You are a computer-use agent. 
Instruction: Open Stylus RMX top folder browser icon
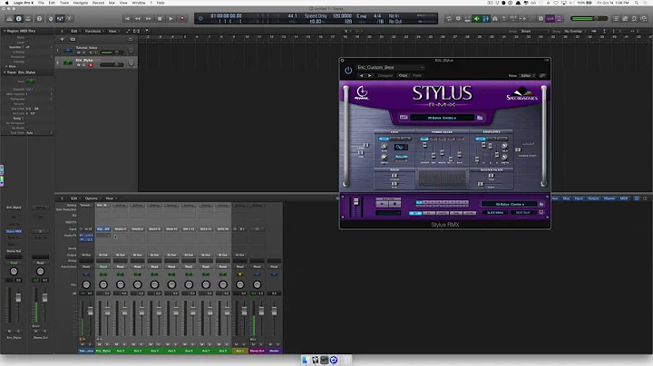(480, 118)
